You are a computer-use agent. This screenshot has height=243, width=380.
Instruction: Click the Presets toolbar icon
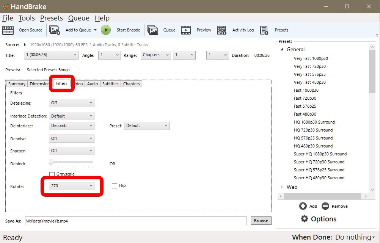tap(264, 30)
